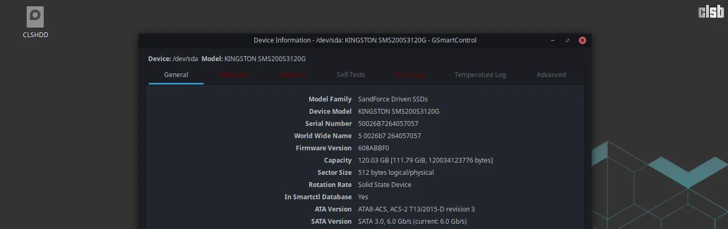728x229 pixels.
Task: Click the SATA Version value text
Action: (x=412, y=222)
